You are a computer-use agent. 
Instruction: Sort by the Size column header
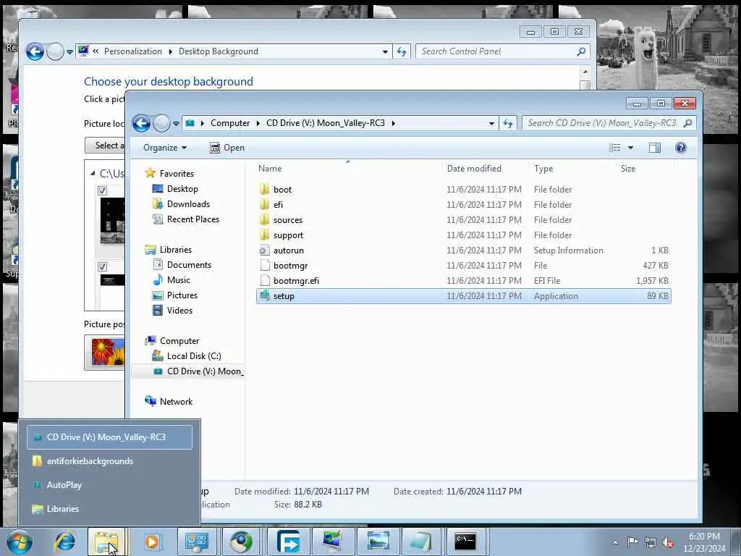point(628,168)
